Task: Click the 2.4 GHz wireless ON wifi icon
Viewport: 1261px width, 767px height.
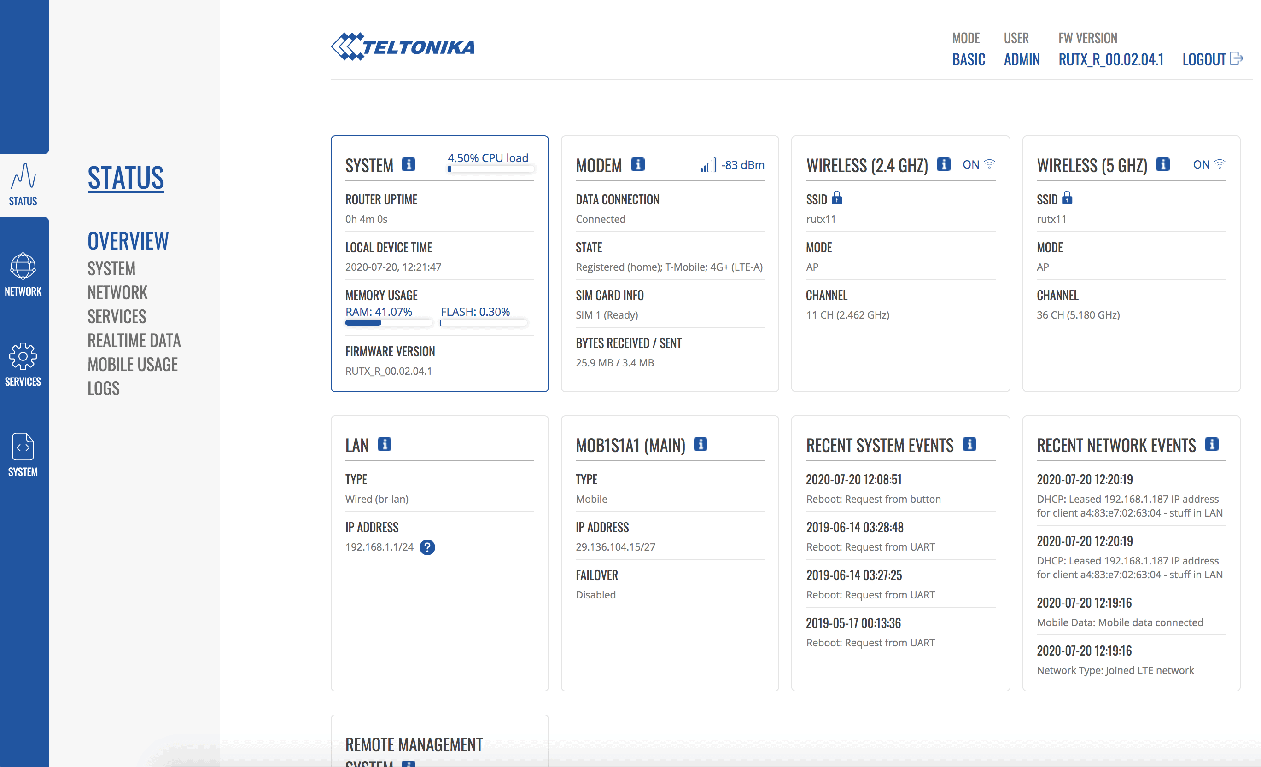Action: [x=990, y=164]
